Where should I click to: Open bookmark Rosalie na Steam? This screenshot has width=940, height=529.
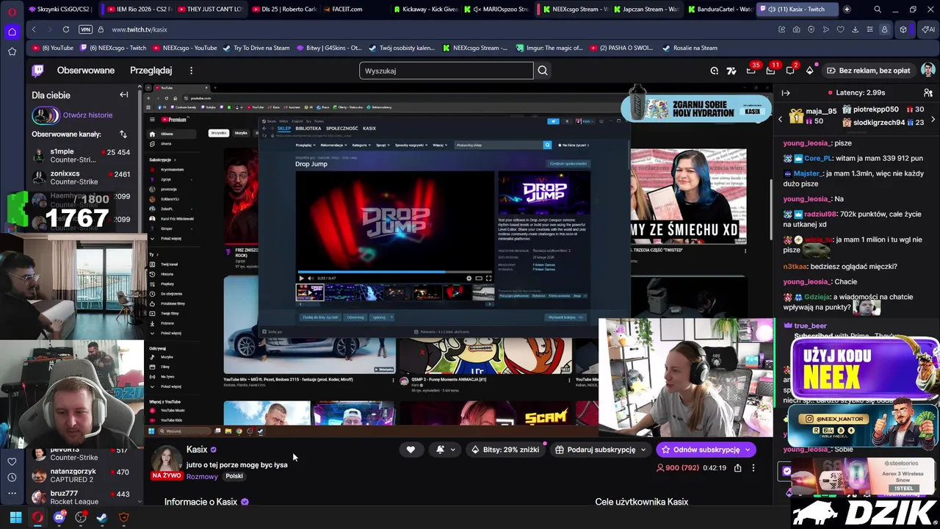(x=689, y=48)
